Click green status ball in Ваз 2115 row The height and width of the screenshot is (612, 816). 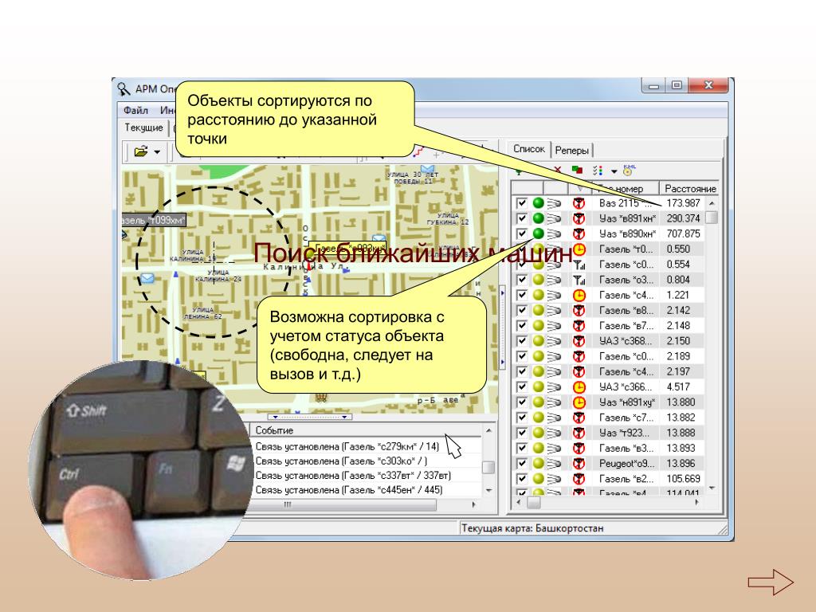(538, 203)
